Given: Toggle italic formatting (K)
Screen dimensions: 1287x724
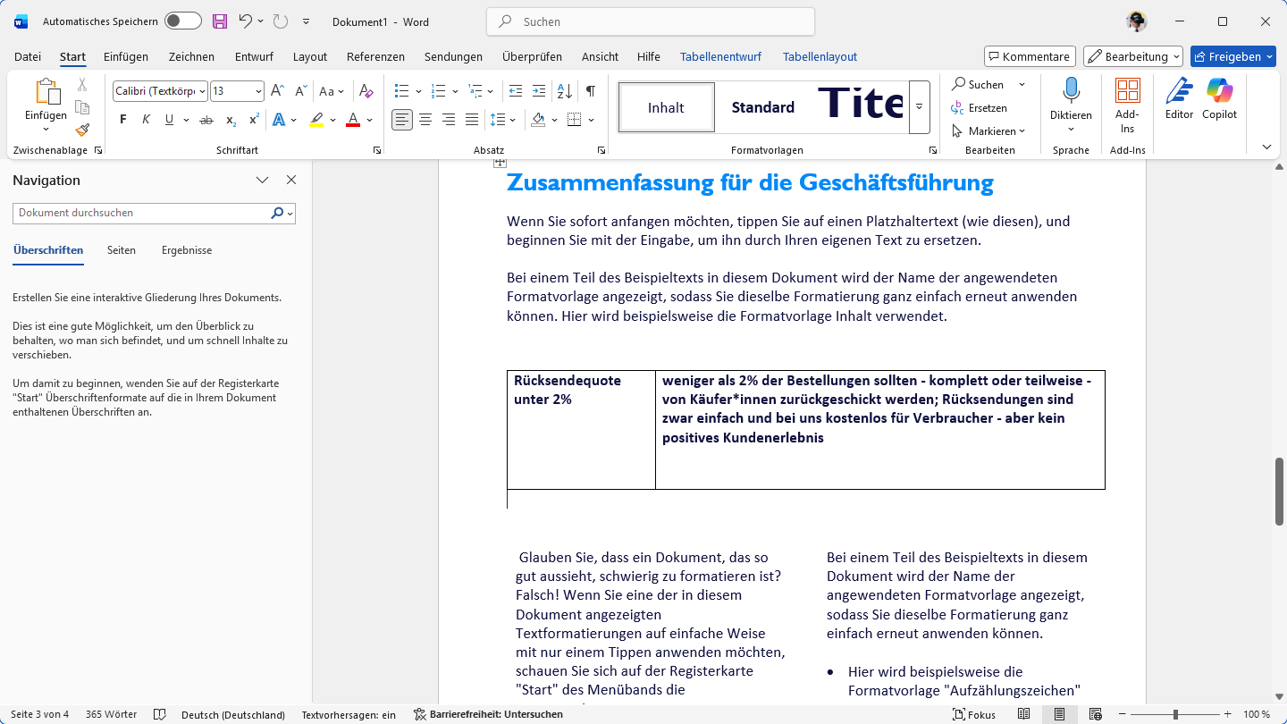Looking at the screenshot, I should click(x=147, y=120).
